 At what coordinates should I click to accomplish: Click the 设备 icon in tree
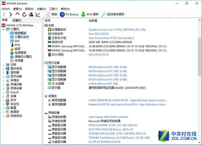coord(8,96)
